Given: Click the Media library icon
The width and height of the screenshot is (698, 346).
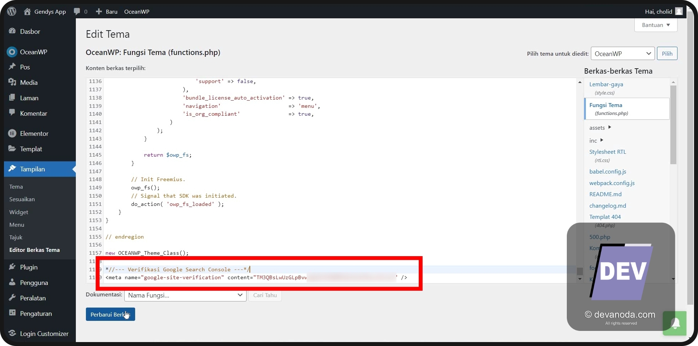Looking at the screenshot, I should 12,82.
